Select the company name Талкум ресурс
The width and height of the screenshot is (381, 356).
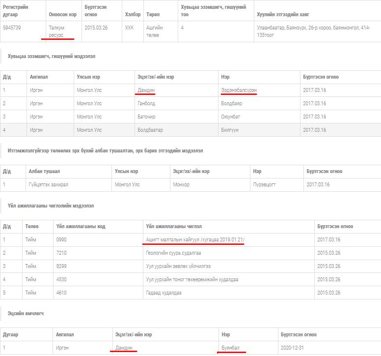[57, 31]
